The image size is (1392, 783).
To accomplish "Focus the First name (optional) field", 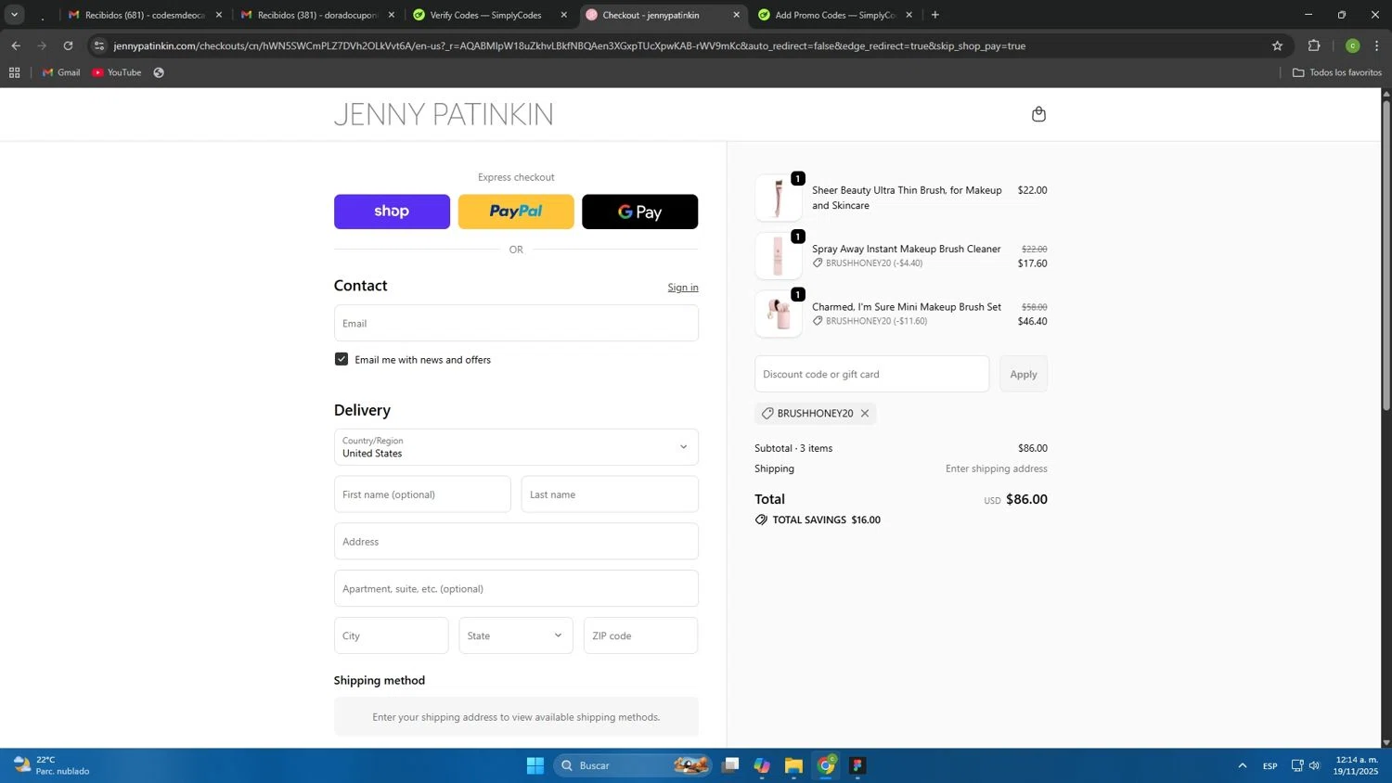I will [422, 494].
